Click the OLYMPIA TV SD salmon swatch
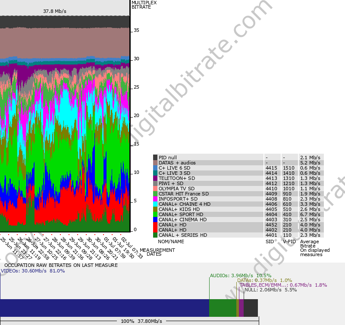Viewport: 345px width, 325px height. tap(155, 189)
